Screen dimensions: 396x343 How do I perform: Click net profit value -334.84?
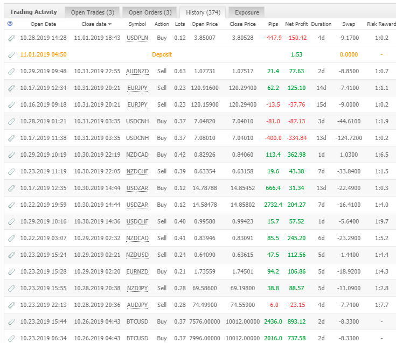tap(296, 138)
